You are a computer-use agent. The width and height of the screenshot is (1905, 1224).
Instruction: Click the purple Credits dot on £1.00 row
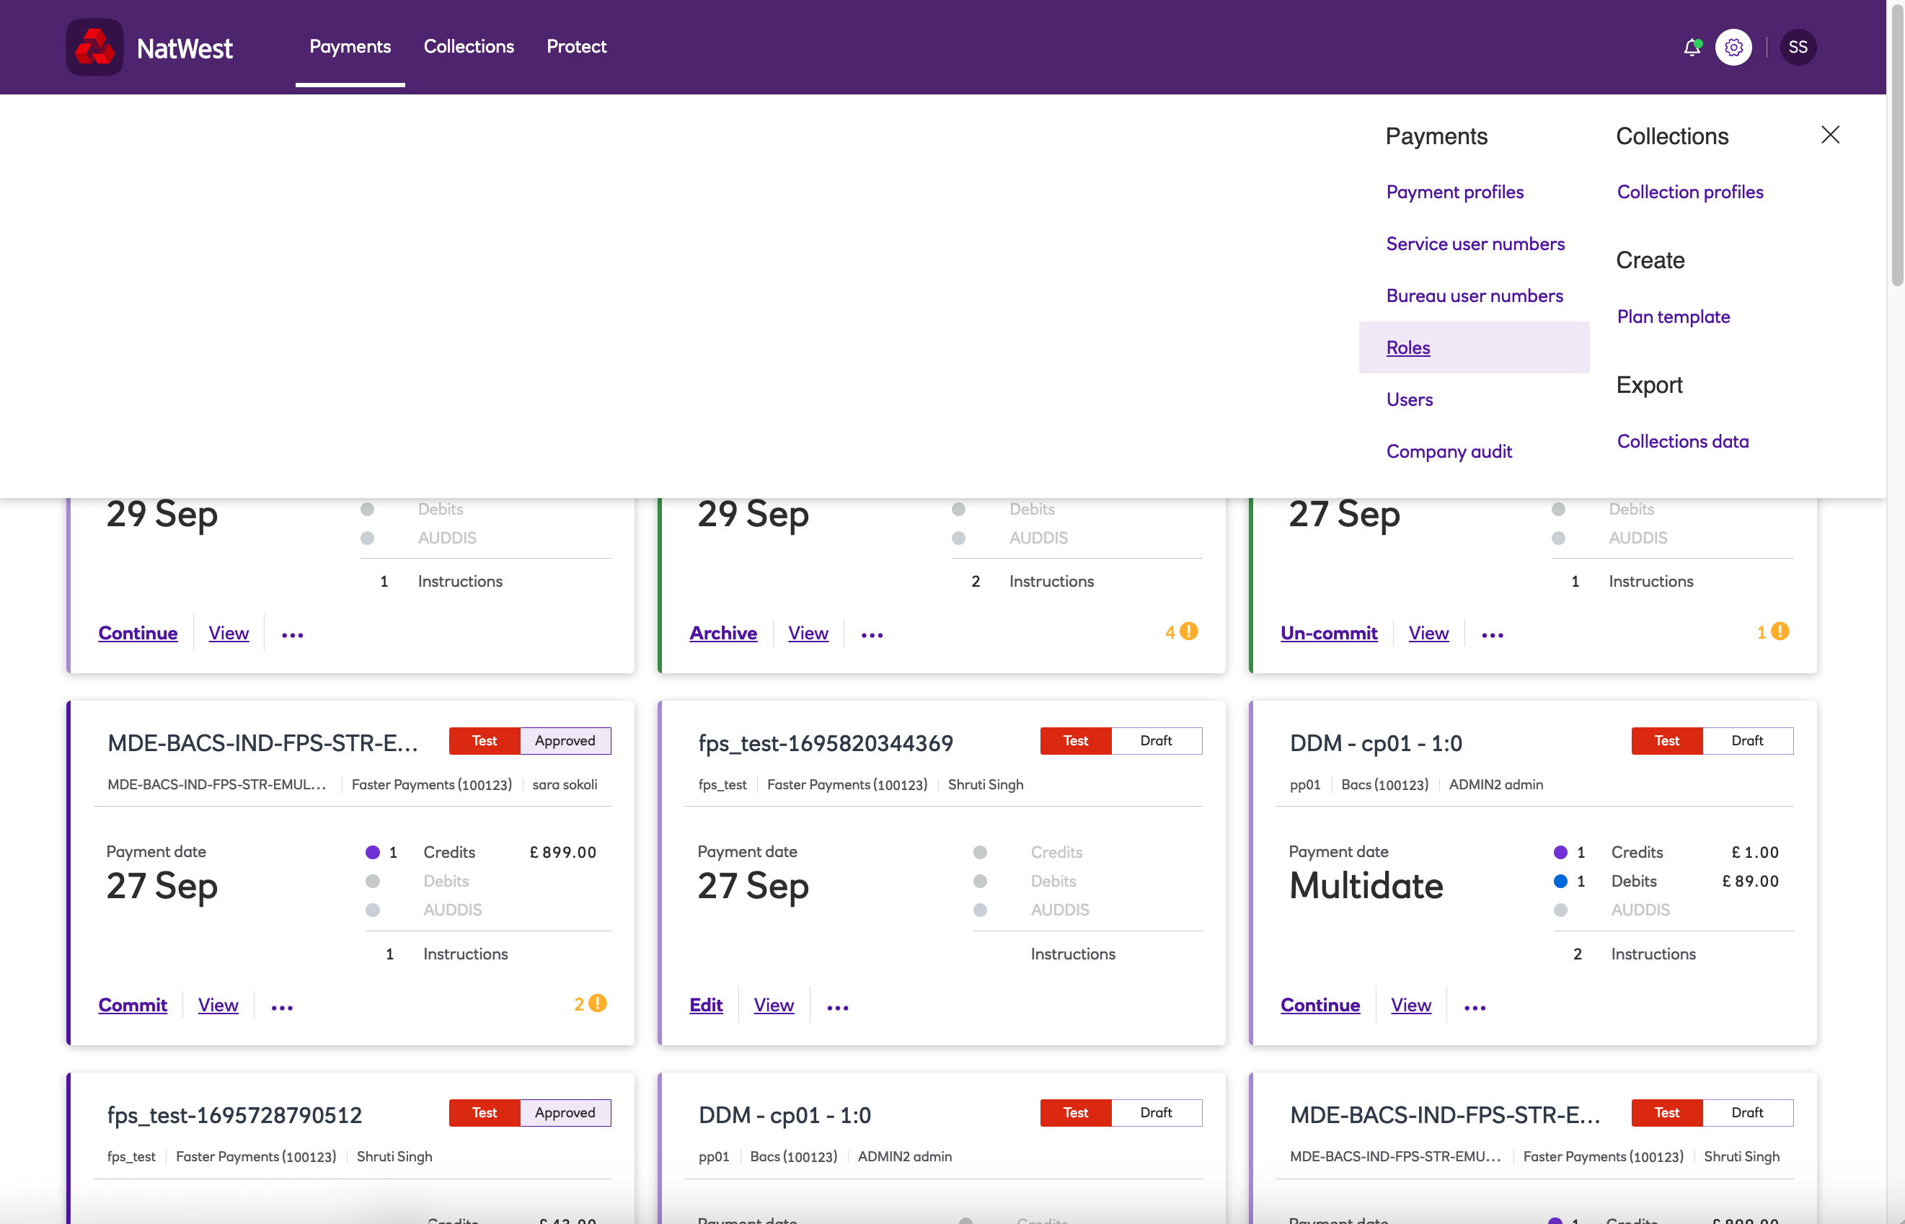pyautogui.click(x=1560, y=853)
